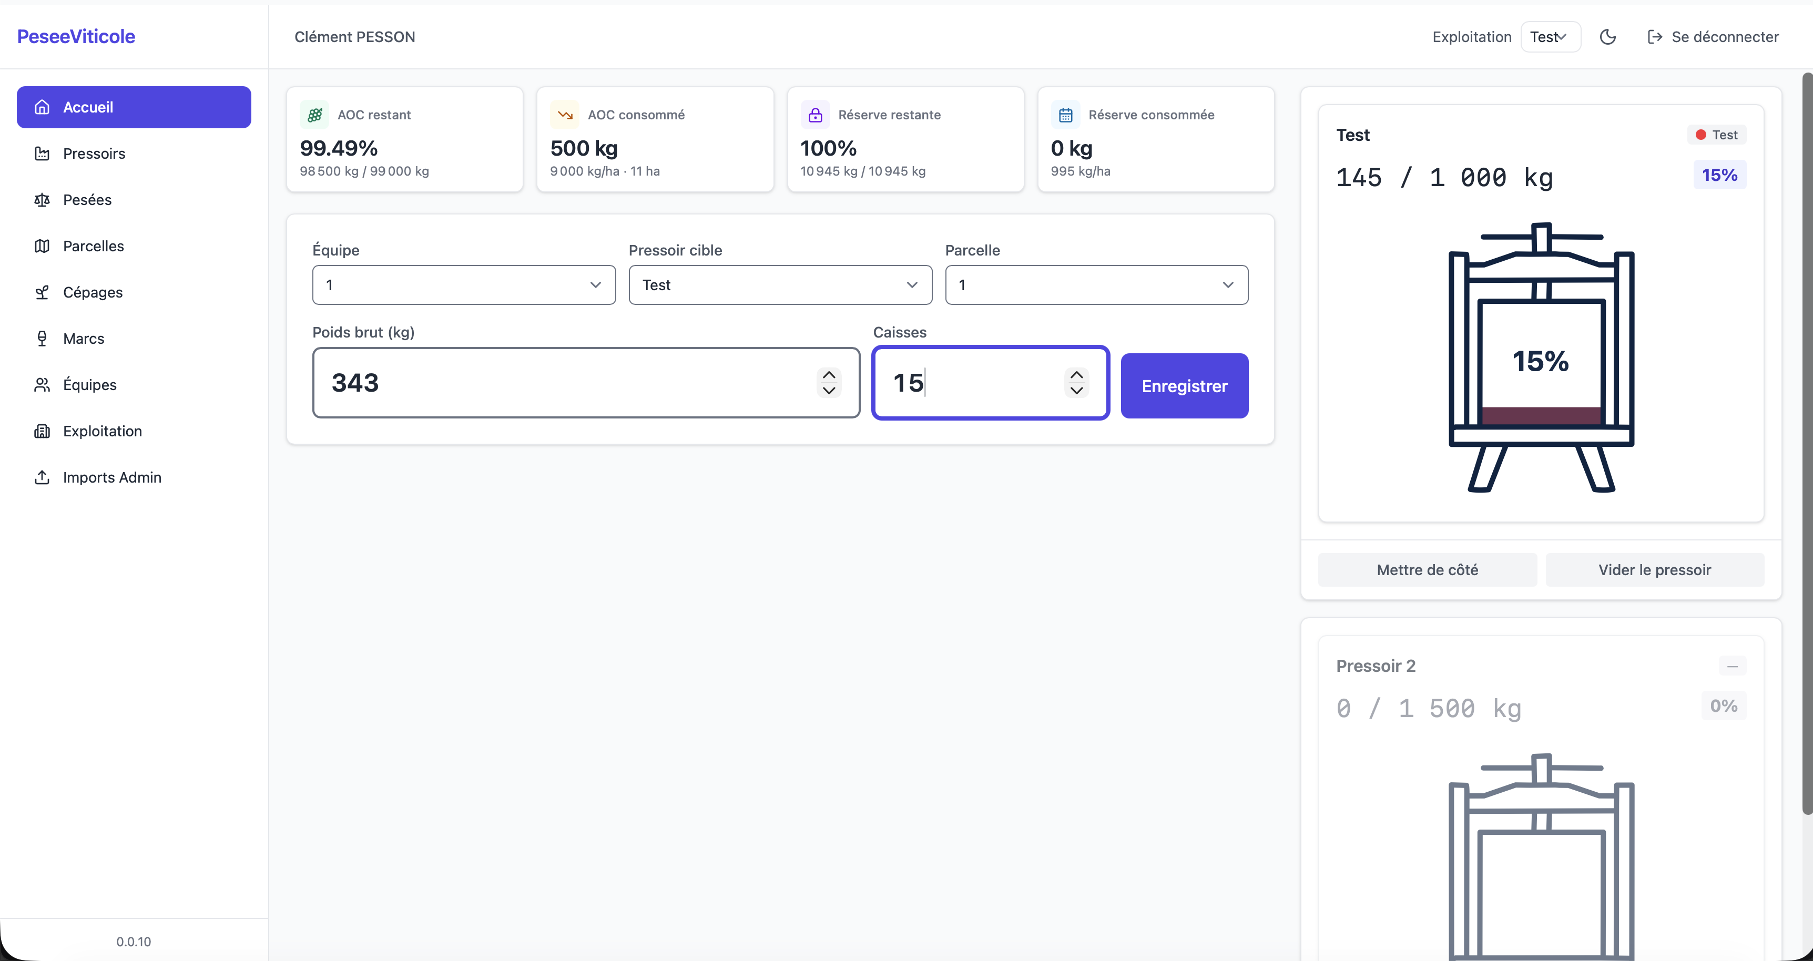The height and width of the screenshot is (961, 1813).
Task: Click the Enregistrer button
Action: (x=1185, y=385)
